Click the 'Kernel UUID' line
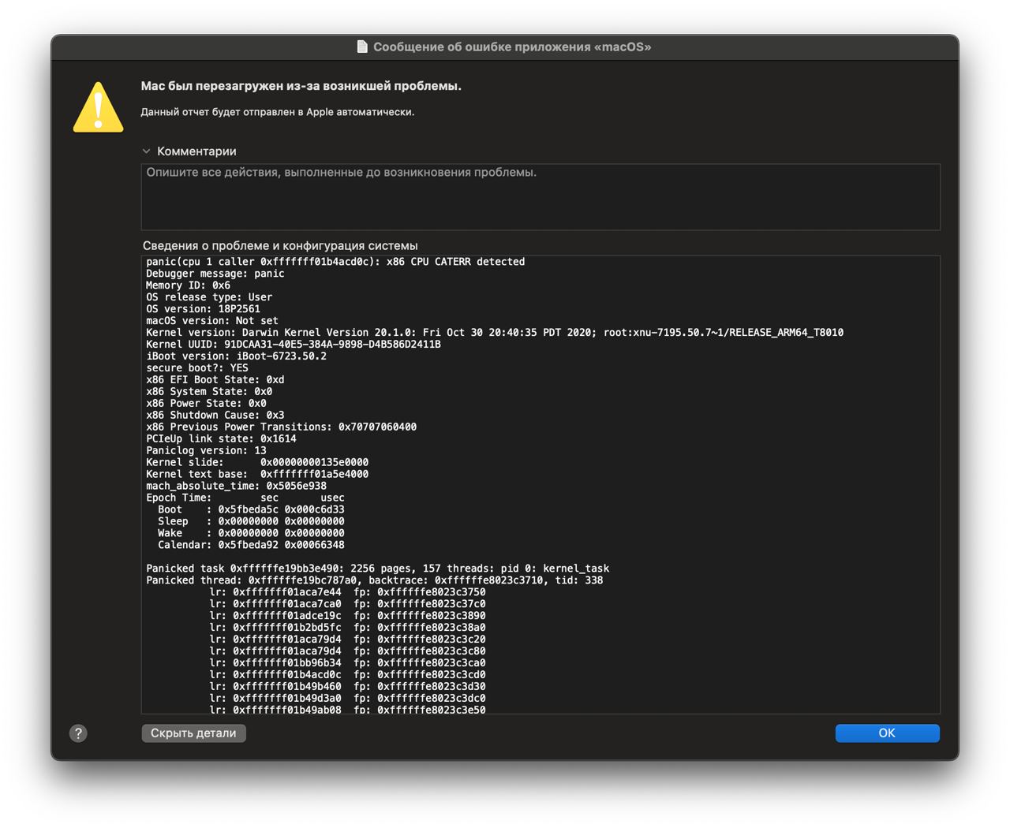This screenshot has height=828, width=1010. [x=294, y=345]
